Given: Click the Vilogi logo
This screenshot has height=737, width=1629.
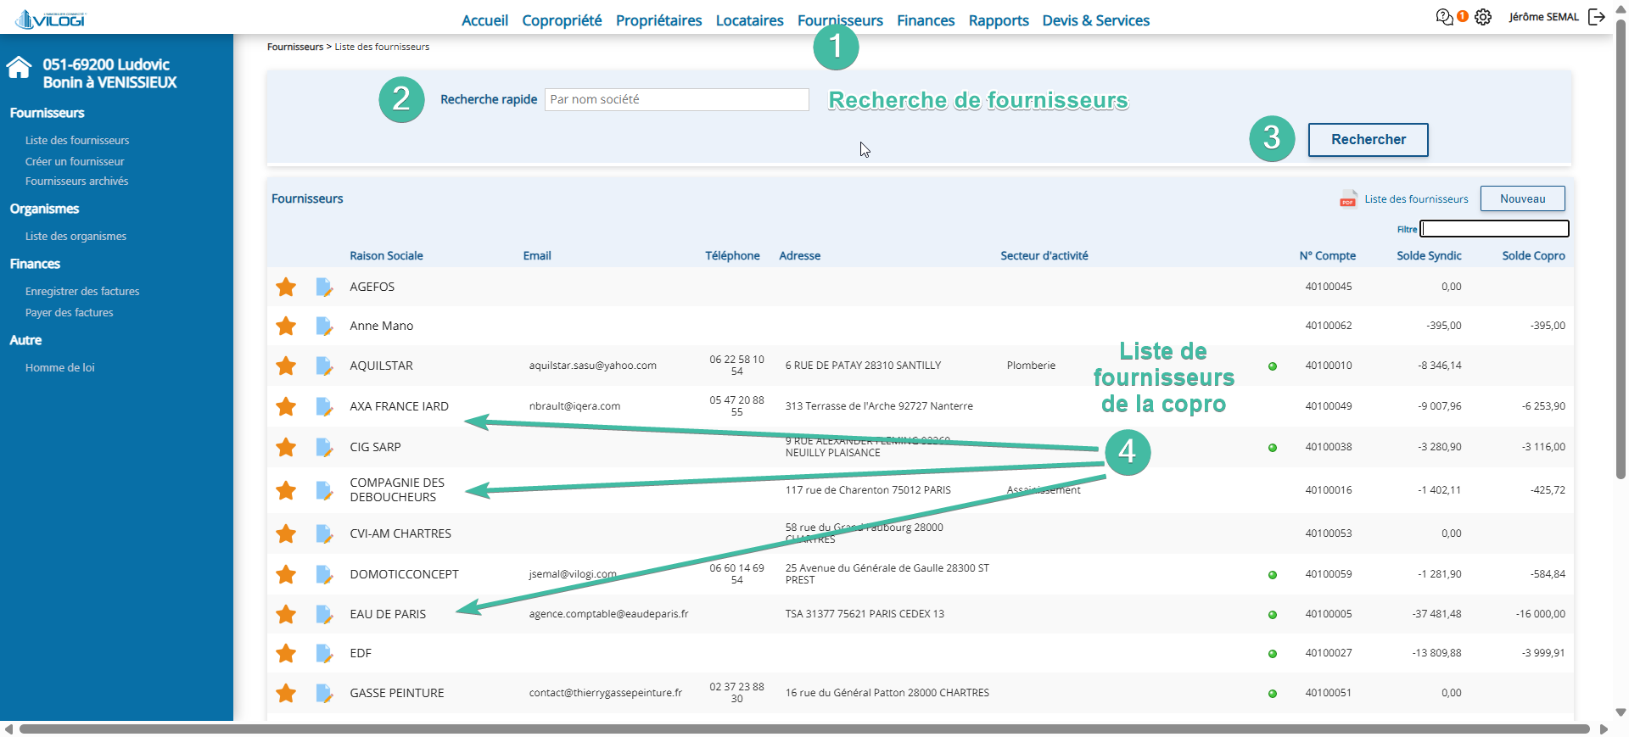Looking at the screenshot, I should pos(51,19).
